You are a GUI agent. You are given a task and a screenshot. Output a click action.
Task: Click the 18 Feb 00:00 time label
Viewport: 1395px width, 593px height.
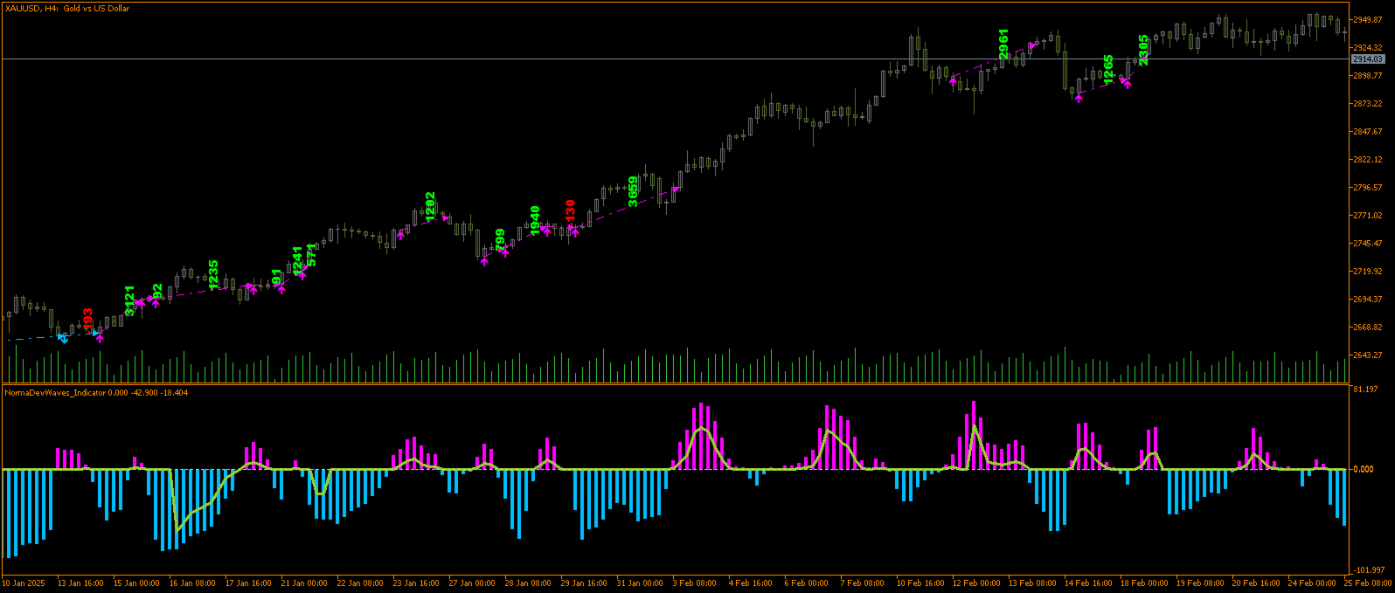1144,583
